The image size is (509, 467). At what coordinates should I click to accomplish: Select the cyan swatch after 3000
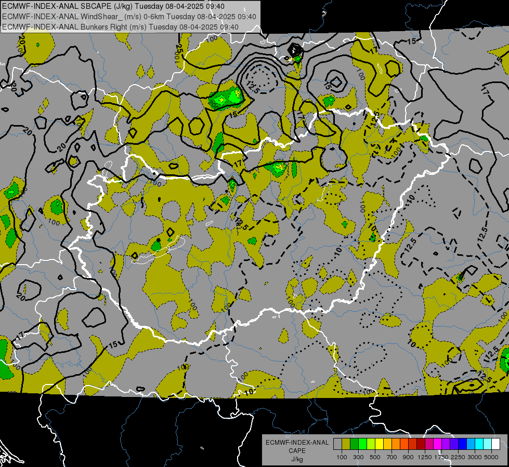pyautogui.click(x=479, y=444)
